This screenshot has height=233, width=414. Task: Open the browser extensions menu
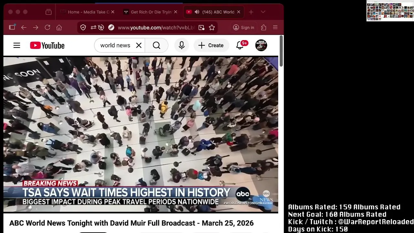click(x=264, y=28)
